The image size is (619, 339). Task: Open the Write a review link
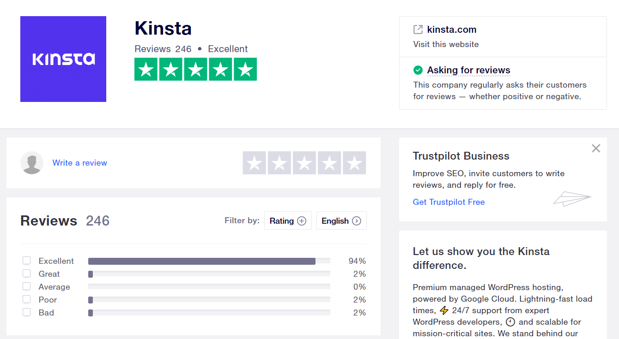79,163
